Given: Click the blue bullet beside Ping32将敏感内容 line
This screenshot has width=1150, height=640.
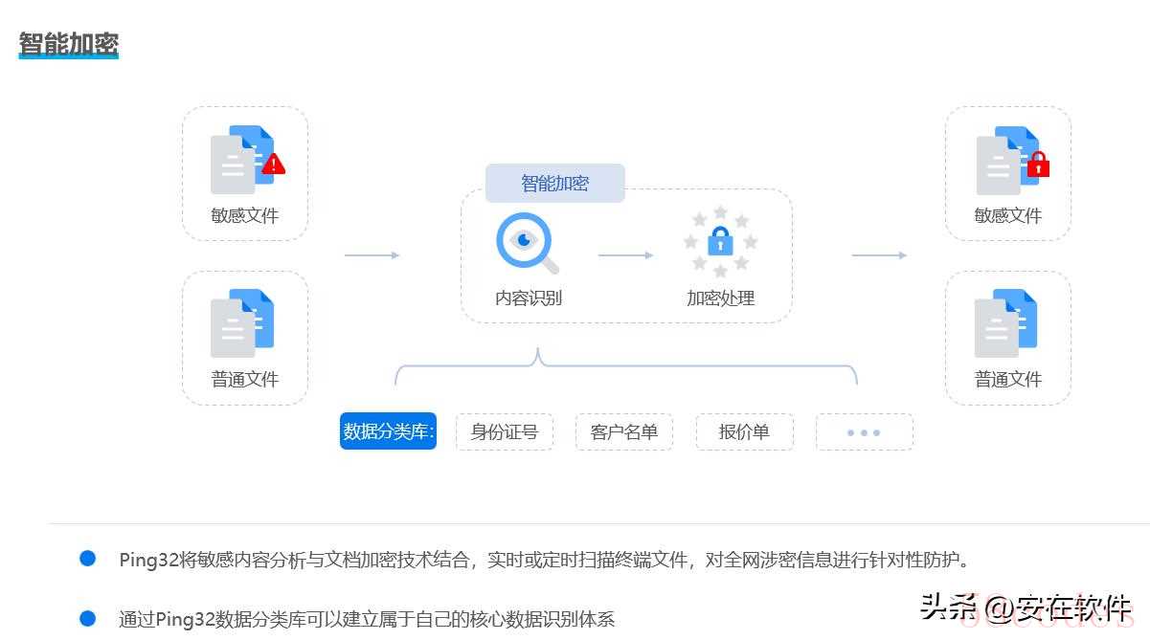Looking at the screenshot, I should (88, 559).
